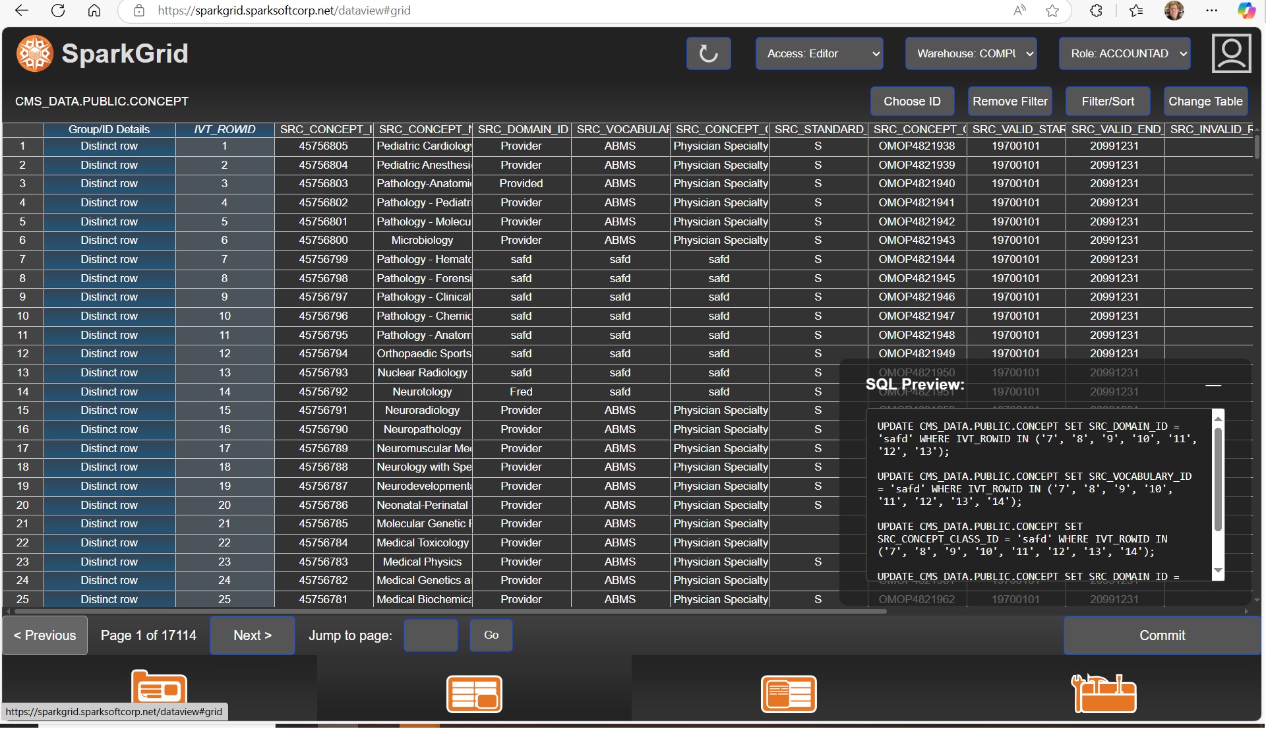The width and height of the screenshot is (1266, 729).
Task: Click browser extensions puzzle icon
Action: (x=1096, y=11)
